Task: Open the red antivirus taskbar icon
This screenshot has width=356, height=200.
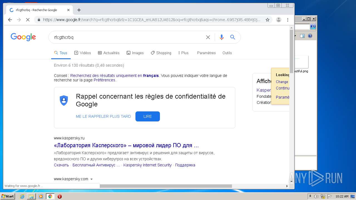Action: pyautogui.click(x=60, y=196)
